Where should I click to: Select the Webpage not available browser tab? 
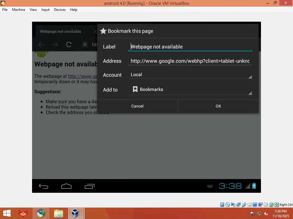pyautogui.click(x=65, y=31)
